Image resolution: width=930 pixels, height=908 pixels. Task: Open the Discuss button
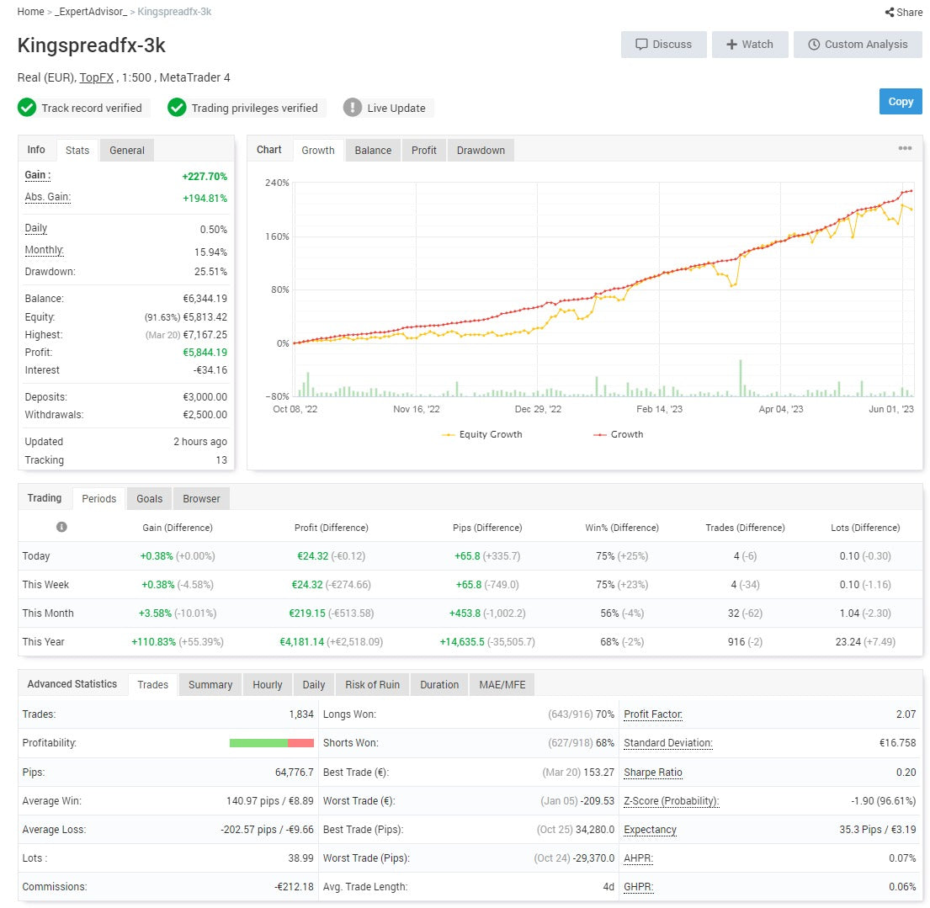tap(664, 45)
